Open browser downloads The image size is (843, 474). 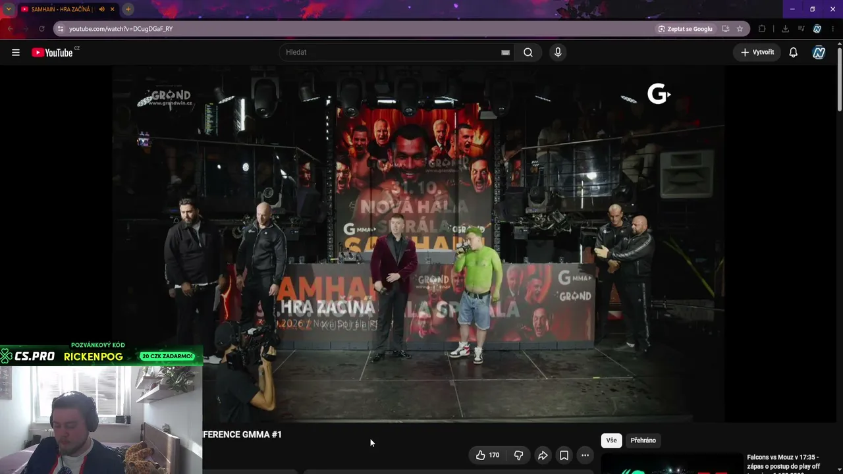[x=785, y=29]
